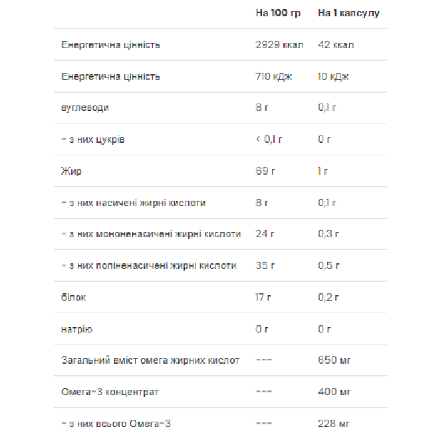Select the 2929 ккал energy value
The height and width of the screenshot is (438, 438).
click(279, 45)
